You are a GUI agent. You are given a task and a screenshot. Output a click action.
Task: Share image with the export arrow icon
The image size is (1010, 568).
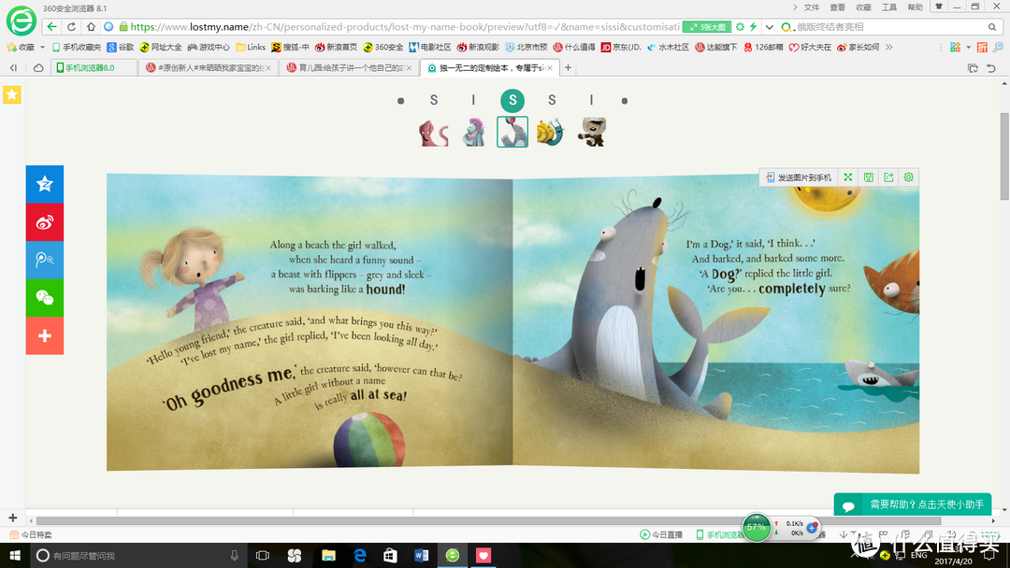888,177
